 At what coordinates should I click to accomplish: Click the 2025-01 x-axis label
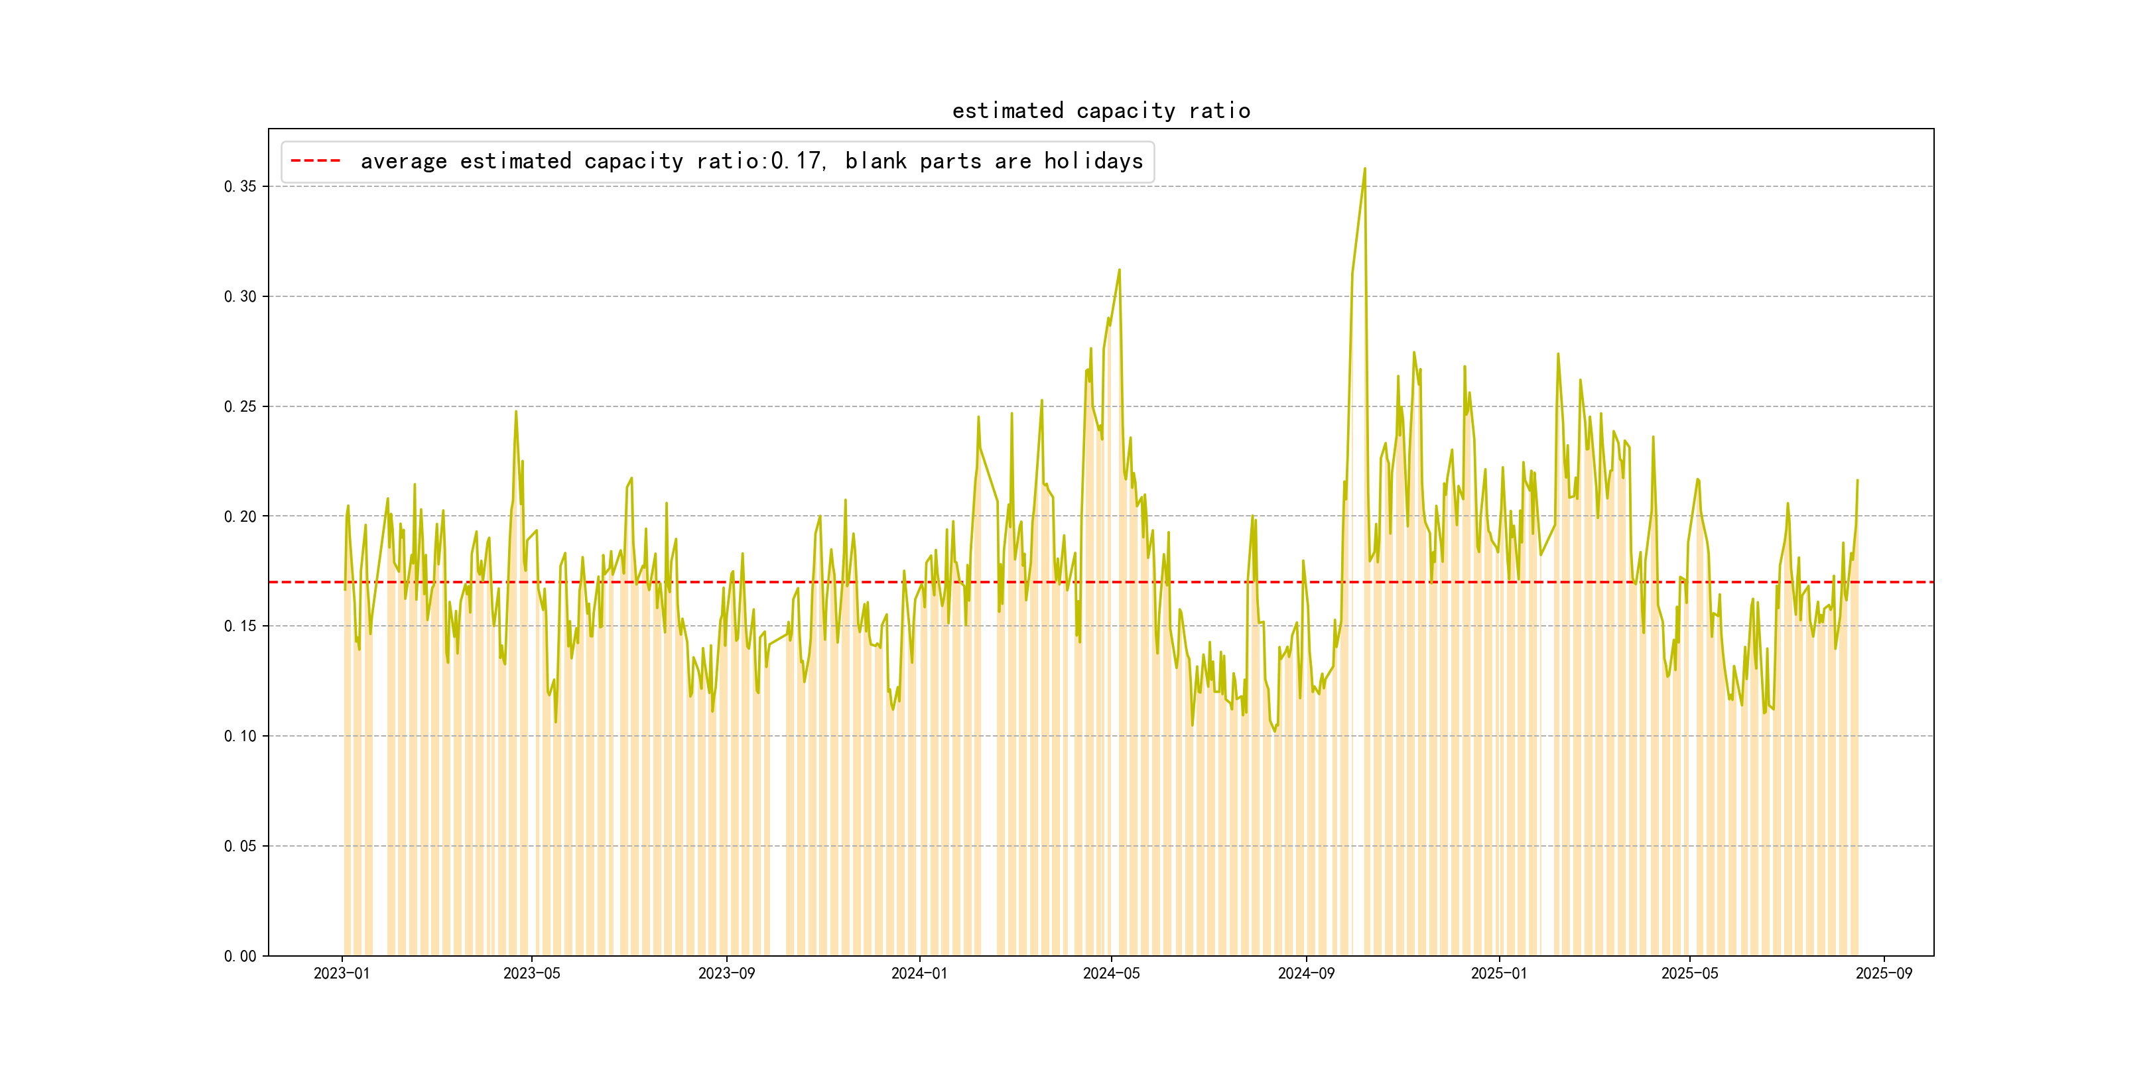1498,973
